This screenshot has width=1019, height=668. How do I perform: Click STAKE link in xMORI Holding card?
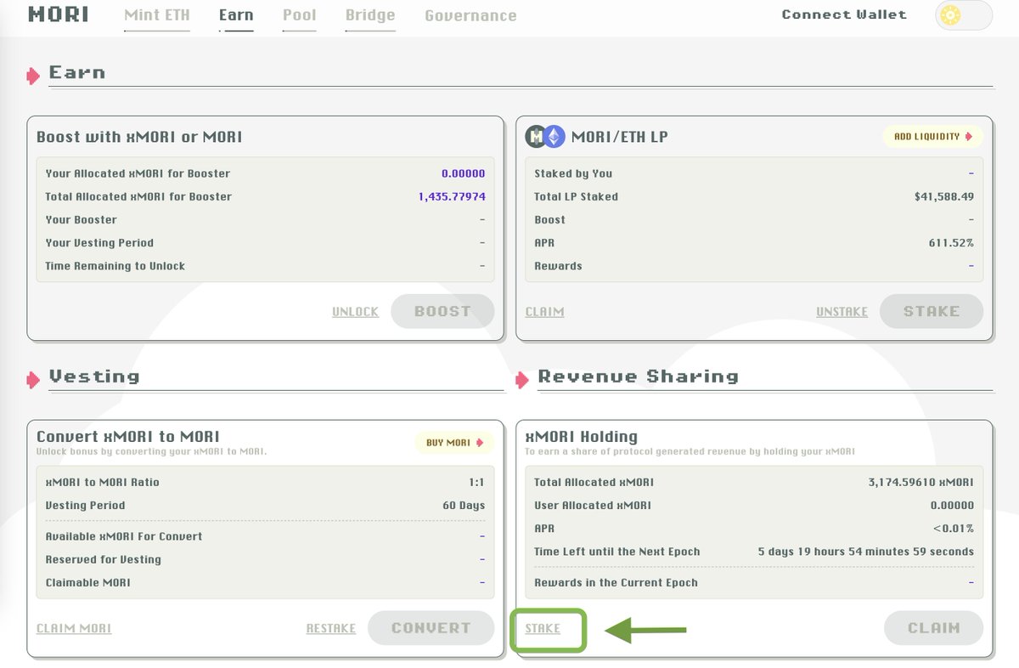click(543, 629)
